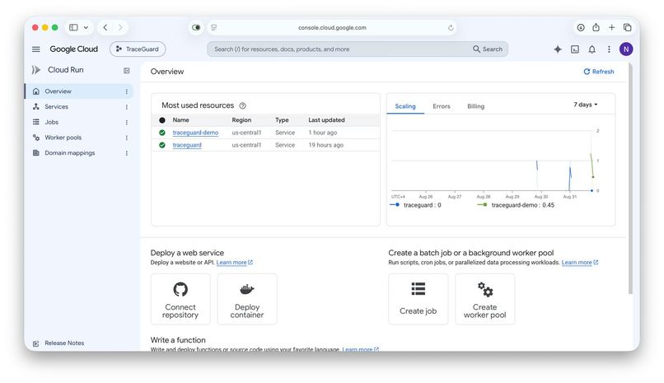
Task: Show Safari tab overview
Action: 627,27
